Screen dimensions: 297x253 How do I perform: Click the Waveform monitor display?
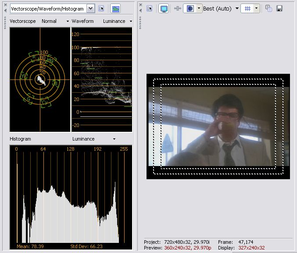[102, 80]
